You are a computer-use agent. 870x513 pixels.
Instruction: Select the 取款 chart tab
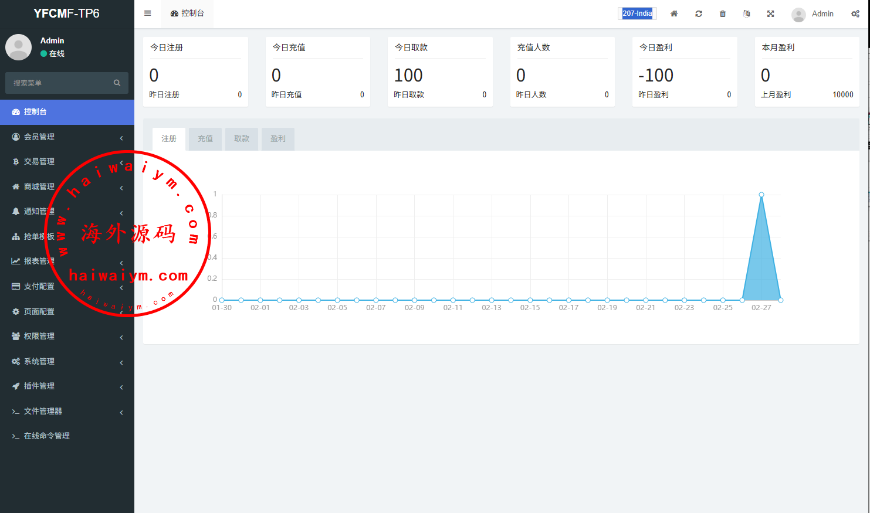(x=242, y=139)
